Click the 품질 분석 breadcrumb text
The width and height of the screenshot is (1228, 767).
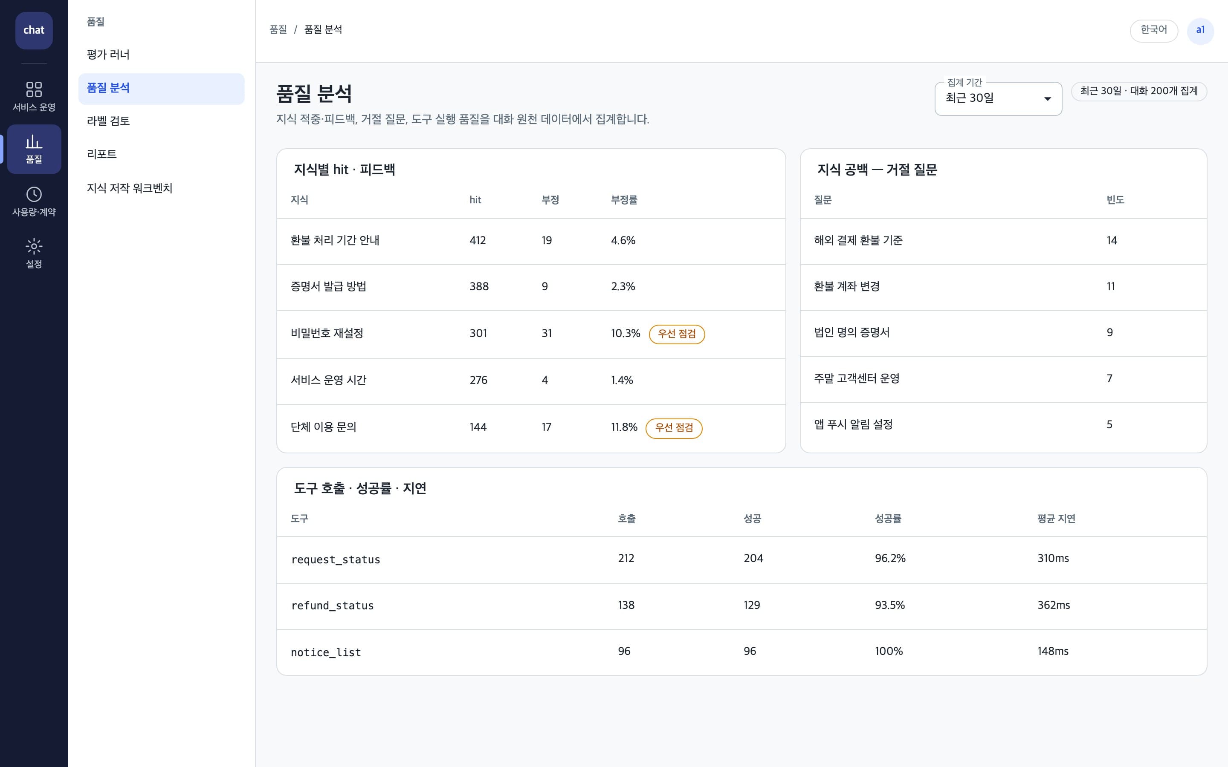pos(323,30)
